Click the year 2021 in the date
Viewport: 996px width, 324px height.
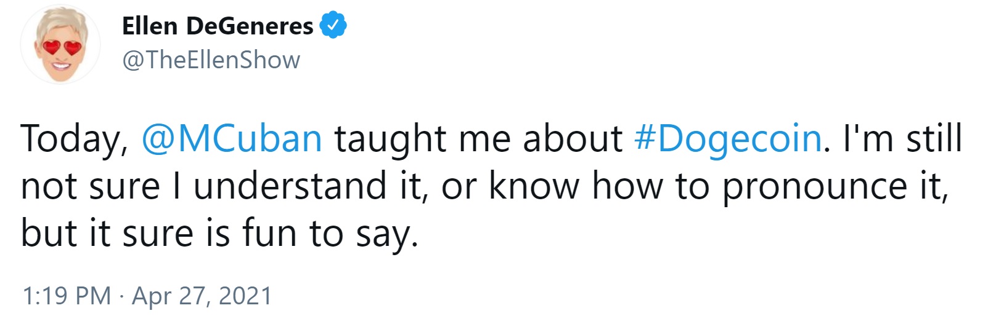click(x=245, y=296)
